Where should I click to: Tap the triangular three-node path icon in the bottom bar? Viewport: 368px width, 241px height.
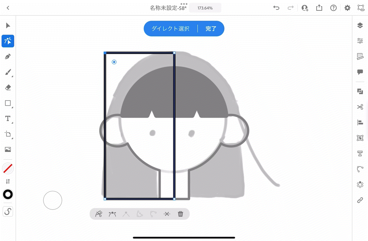(x=140, y=214)
